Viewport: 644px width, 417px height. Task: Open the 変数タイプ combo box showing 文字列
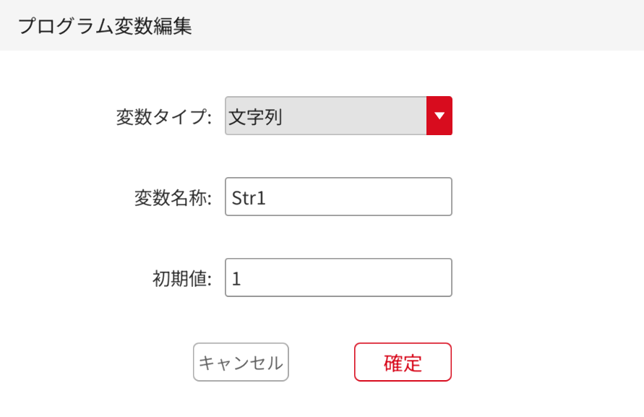[x=326, y=116]
